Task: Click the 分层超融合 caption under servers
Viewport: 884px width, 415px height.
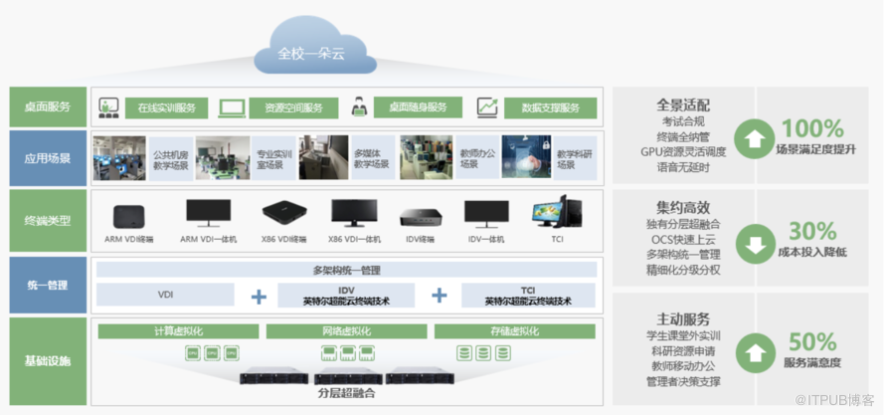Action: click(x=346, y=394)
